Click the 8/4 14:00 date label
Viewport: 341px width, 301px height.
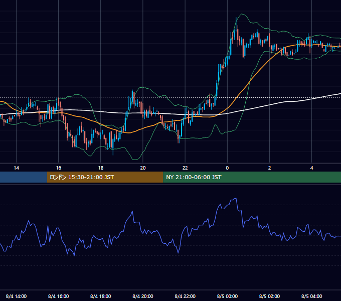[x=17, y=296]
